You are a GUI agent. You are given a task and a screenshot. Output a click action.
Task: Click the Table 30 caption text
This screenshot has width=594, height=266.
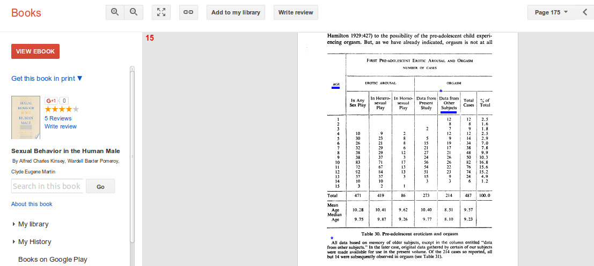(409, 234)
